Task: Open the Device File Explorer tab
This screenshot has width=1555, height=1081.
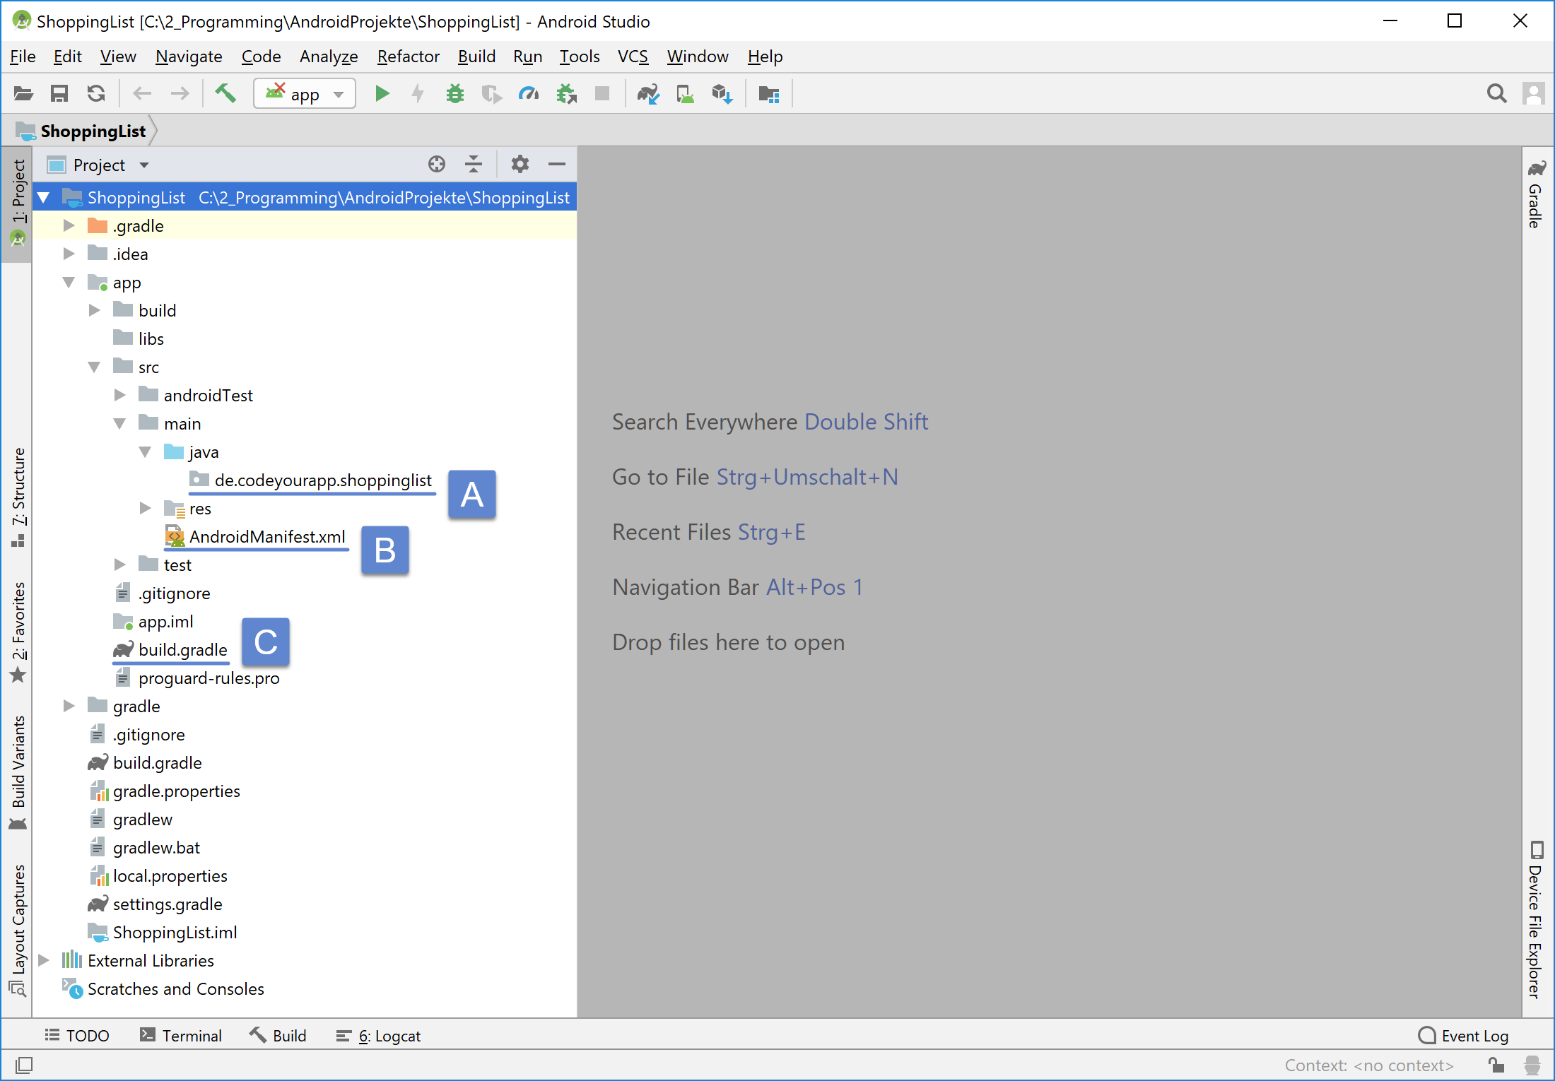Action: point(1535,919)
